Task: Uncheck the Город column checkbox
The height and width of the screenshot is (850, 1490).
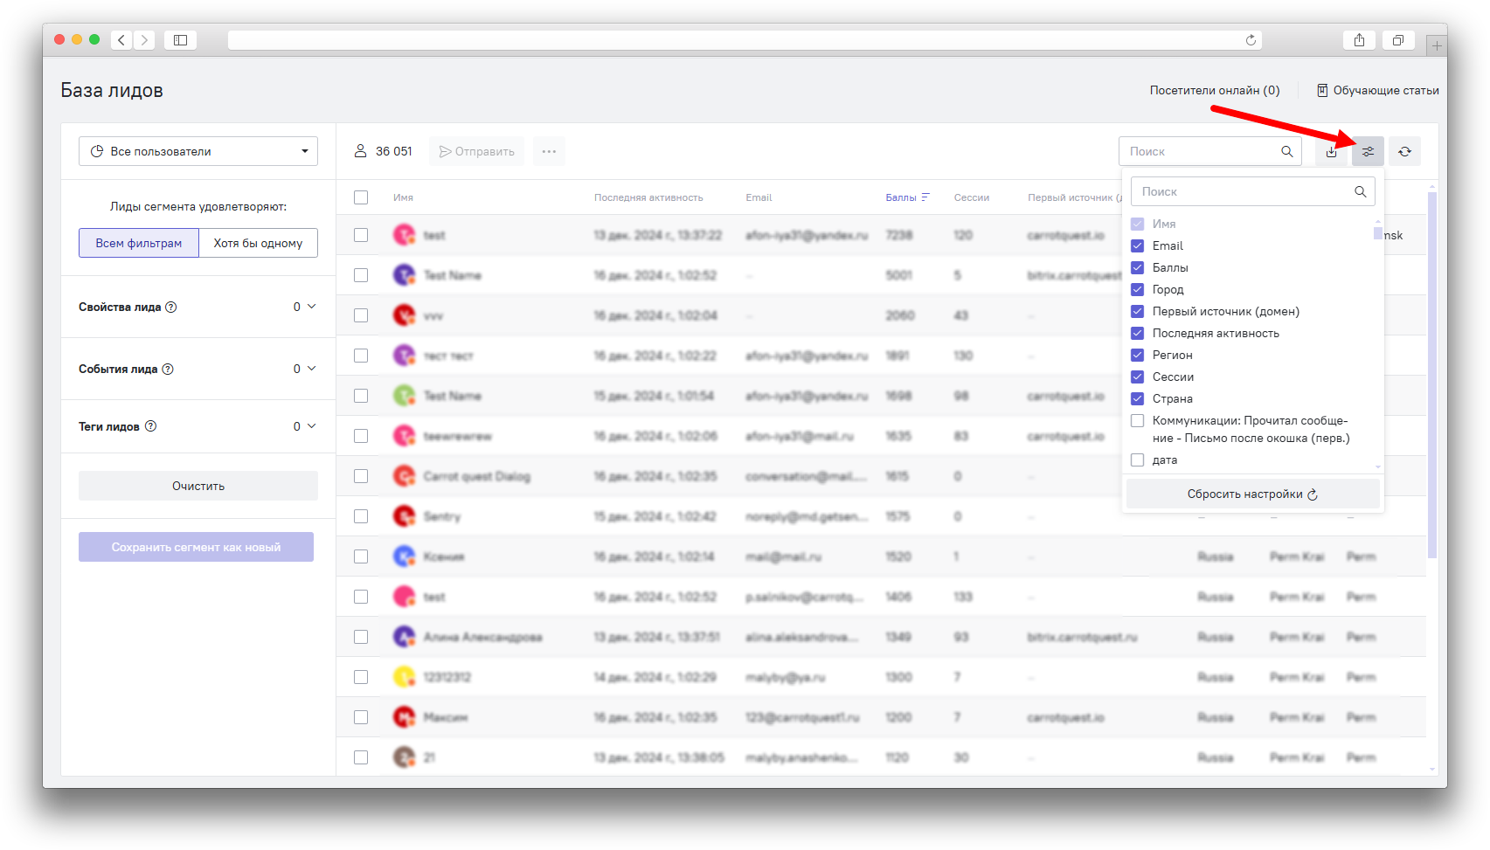Action: pyautogui.click(x=1138, y=289)
